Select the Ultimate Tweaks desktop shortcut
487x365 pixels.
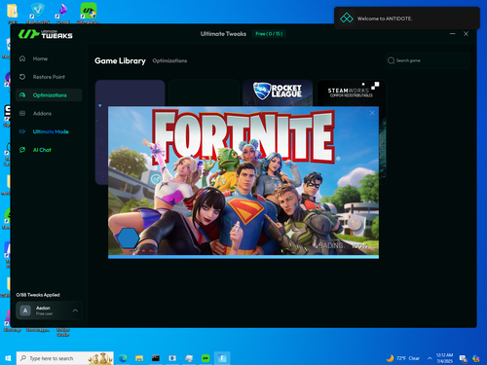89,13
